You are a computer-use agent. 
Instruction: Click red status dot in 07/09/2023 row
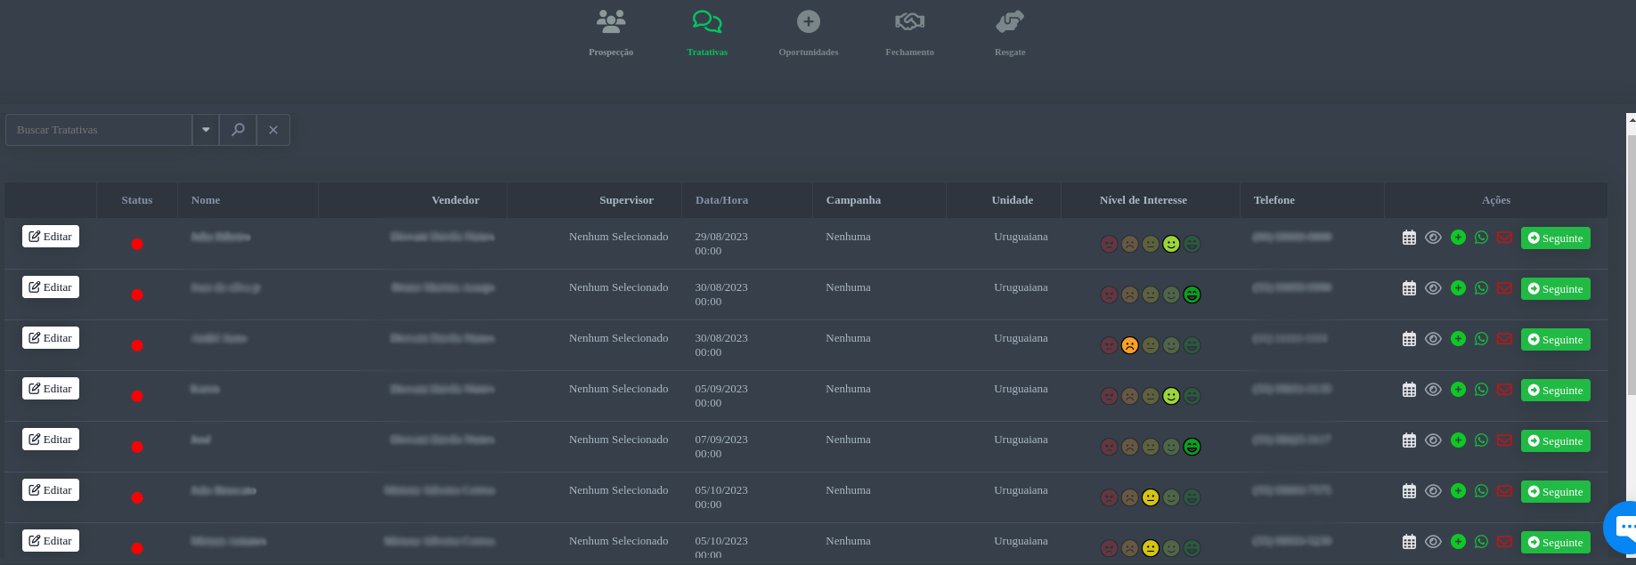[x=137, y=447]
